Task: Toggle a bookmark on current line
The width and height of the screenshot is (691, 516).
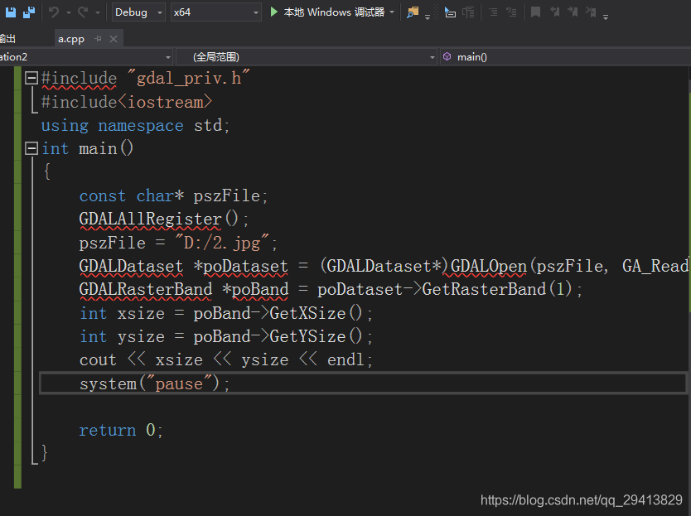Action: pyautogui.click(x=535, y=12)
